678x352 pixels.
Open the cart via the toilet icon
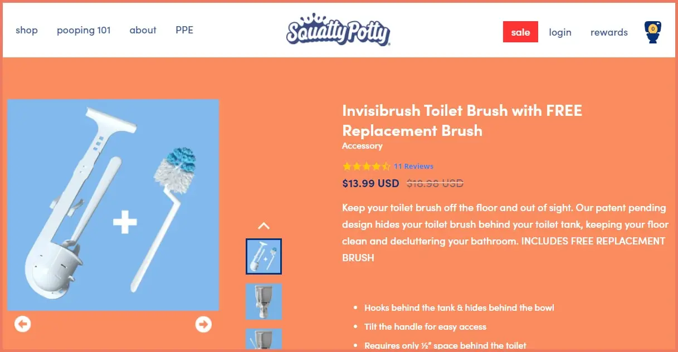[652, 32]
